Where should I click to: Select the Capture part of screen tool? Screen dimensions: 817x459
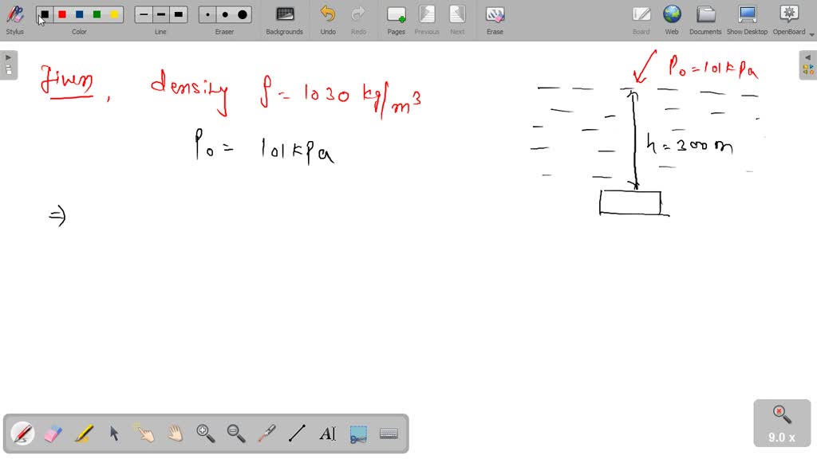357,433
